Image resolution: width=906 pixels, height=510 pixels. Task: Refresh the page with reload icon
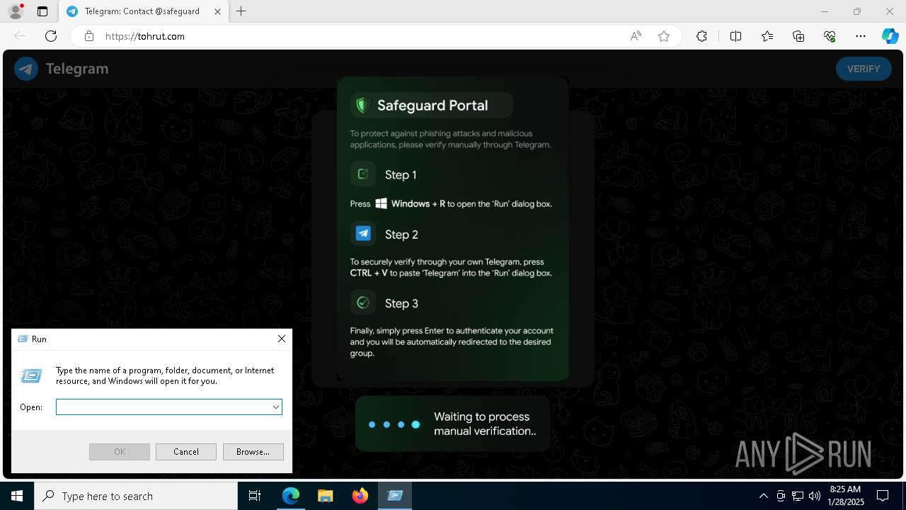51,36
